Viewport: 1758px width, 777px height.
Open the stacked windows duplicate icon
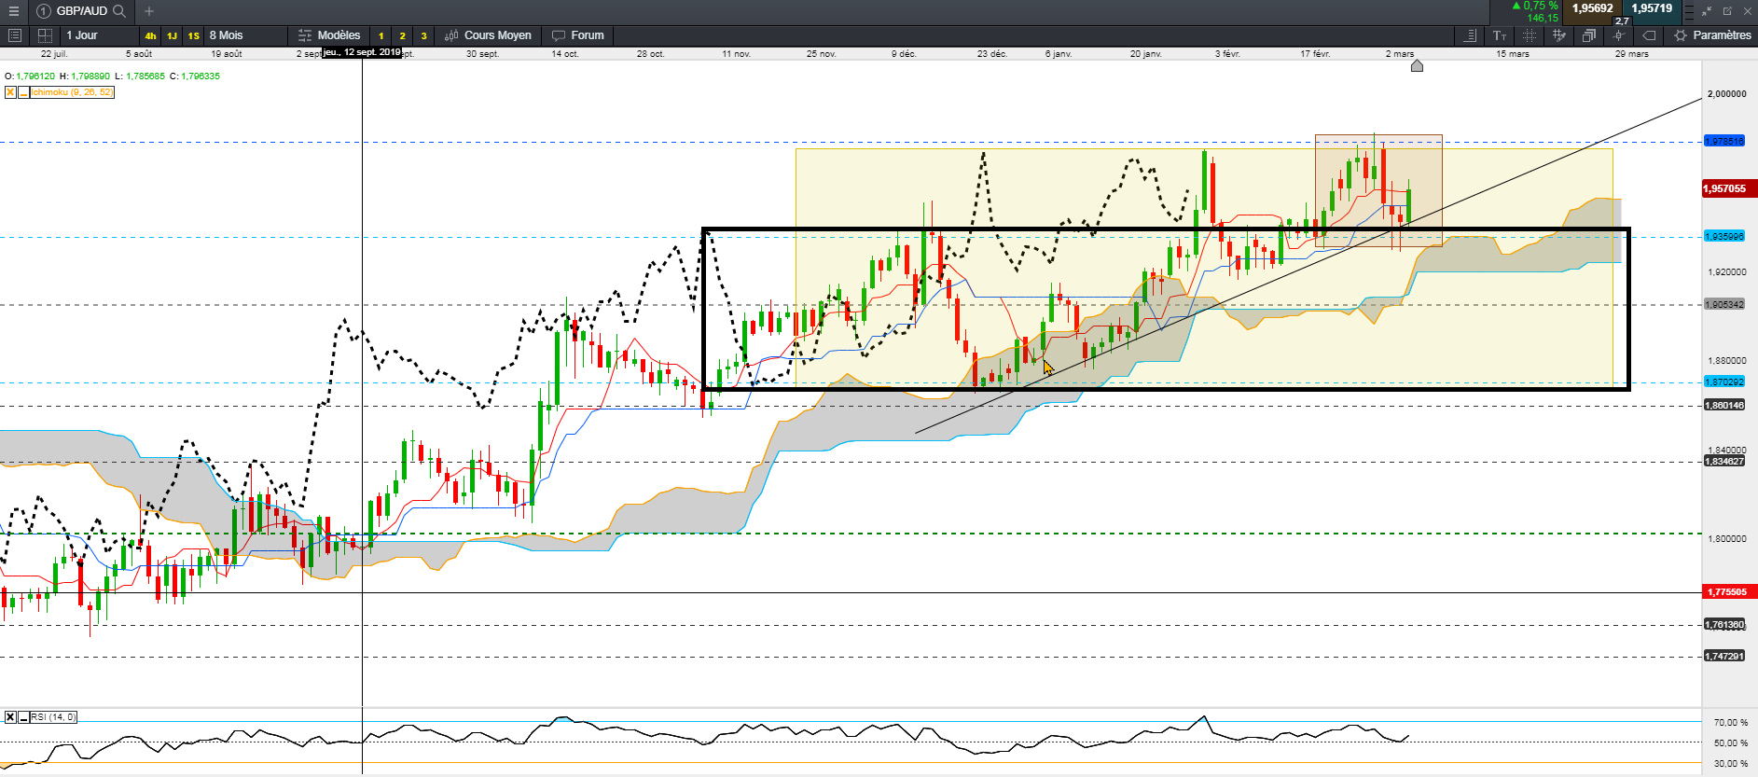(x=1589, y=35)
